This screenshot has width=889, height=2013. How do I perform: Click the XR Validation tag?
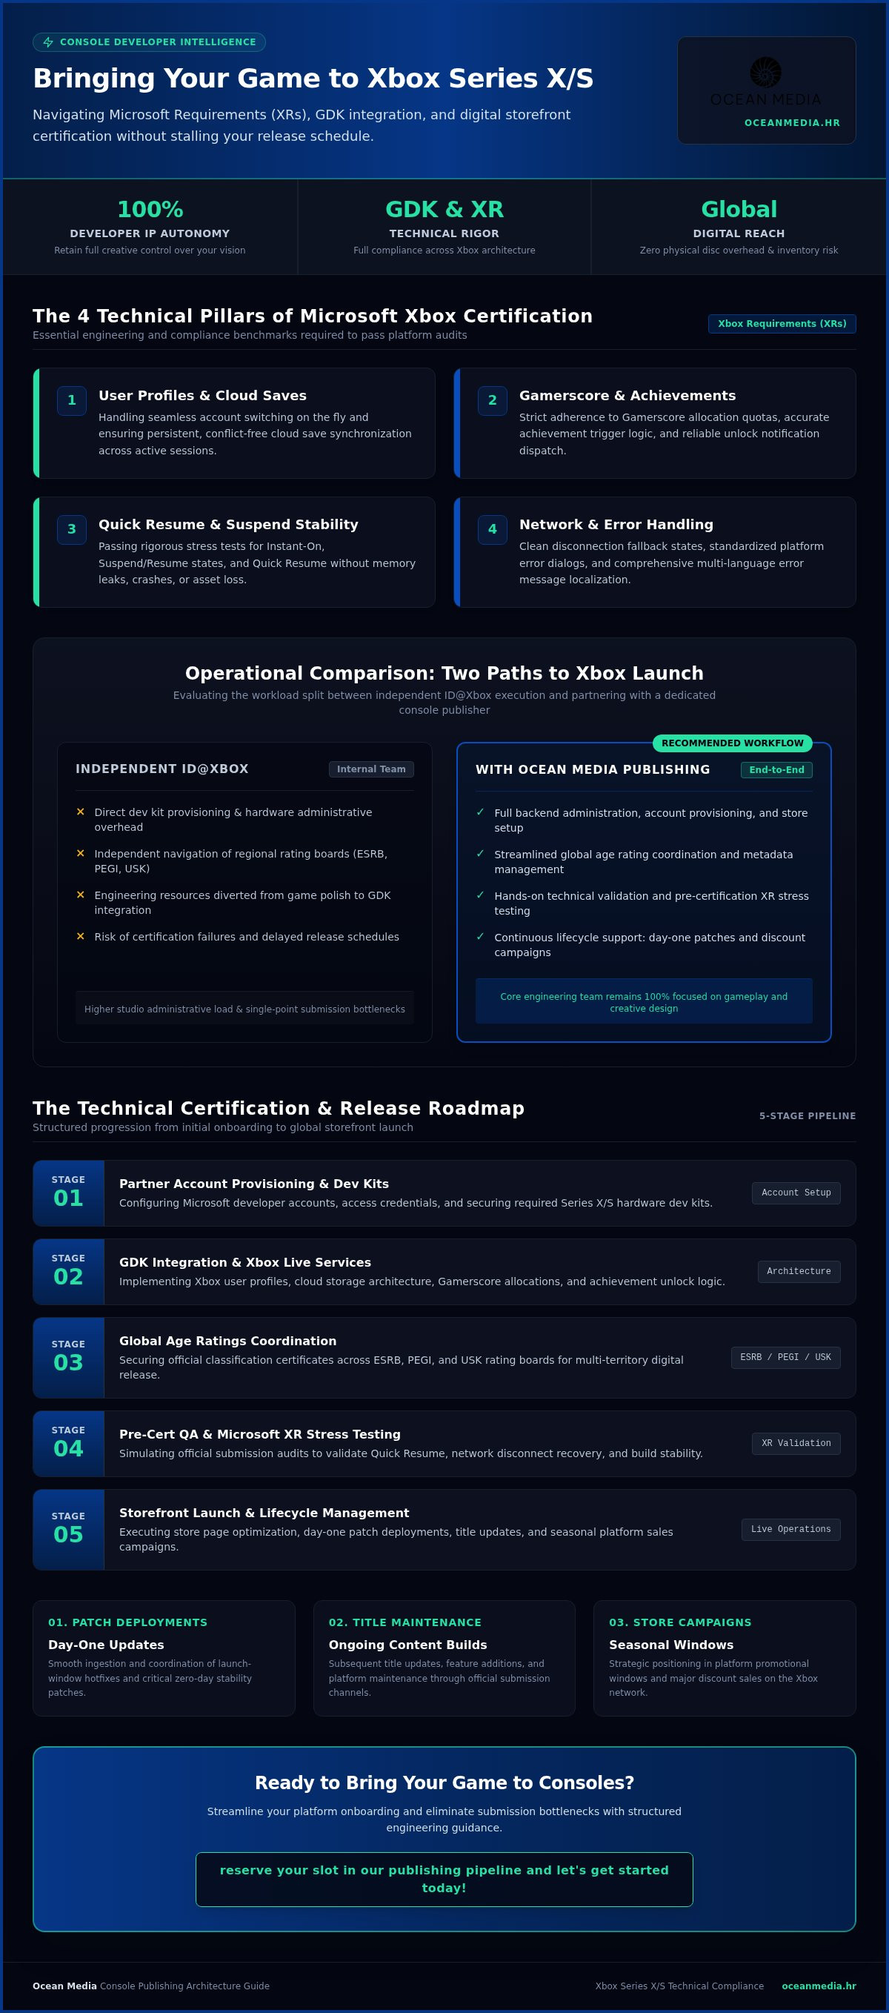796,1443
